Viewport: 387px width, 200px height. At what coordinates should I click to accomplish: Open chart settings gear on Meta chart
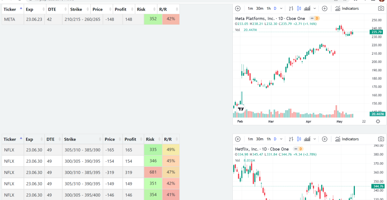coord(378,122)
